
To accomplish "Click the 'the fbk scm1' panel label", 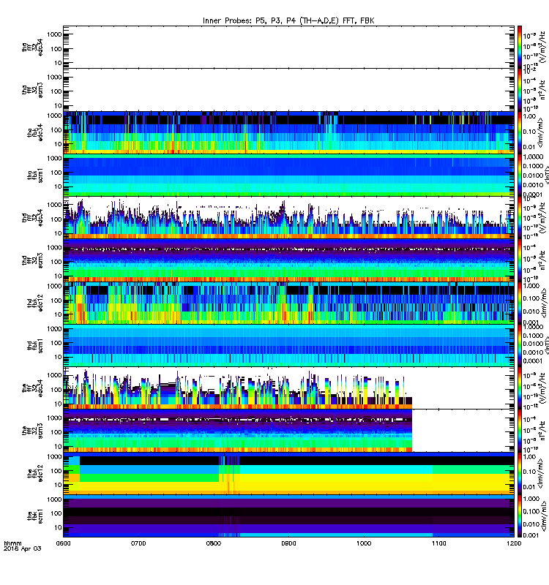I will coord(35,516).
